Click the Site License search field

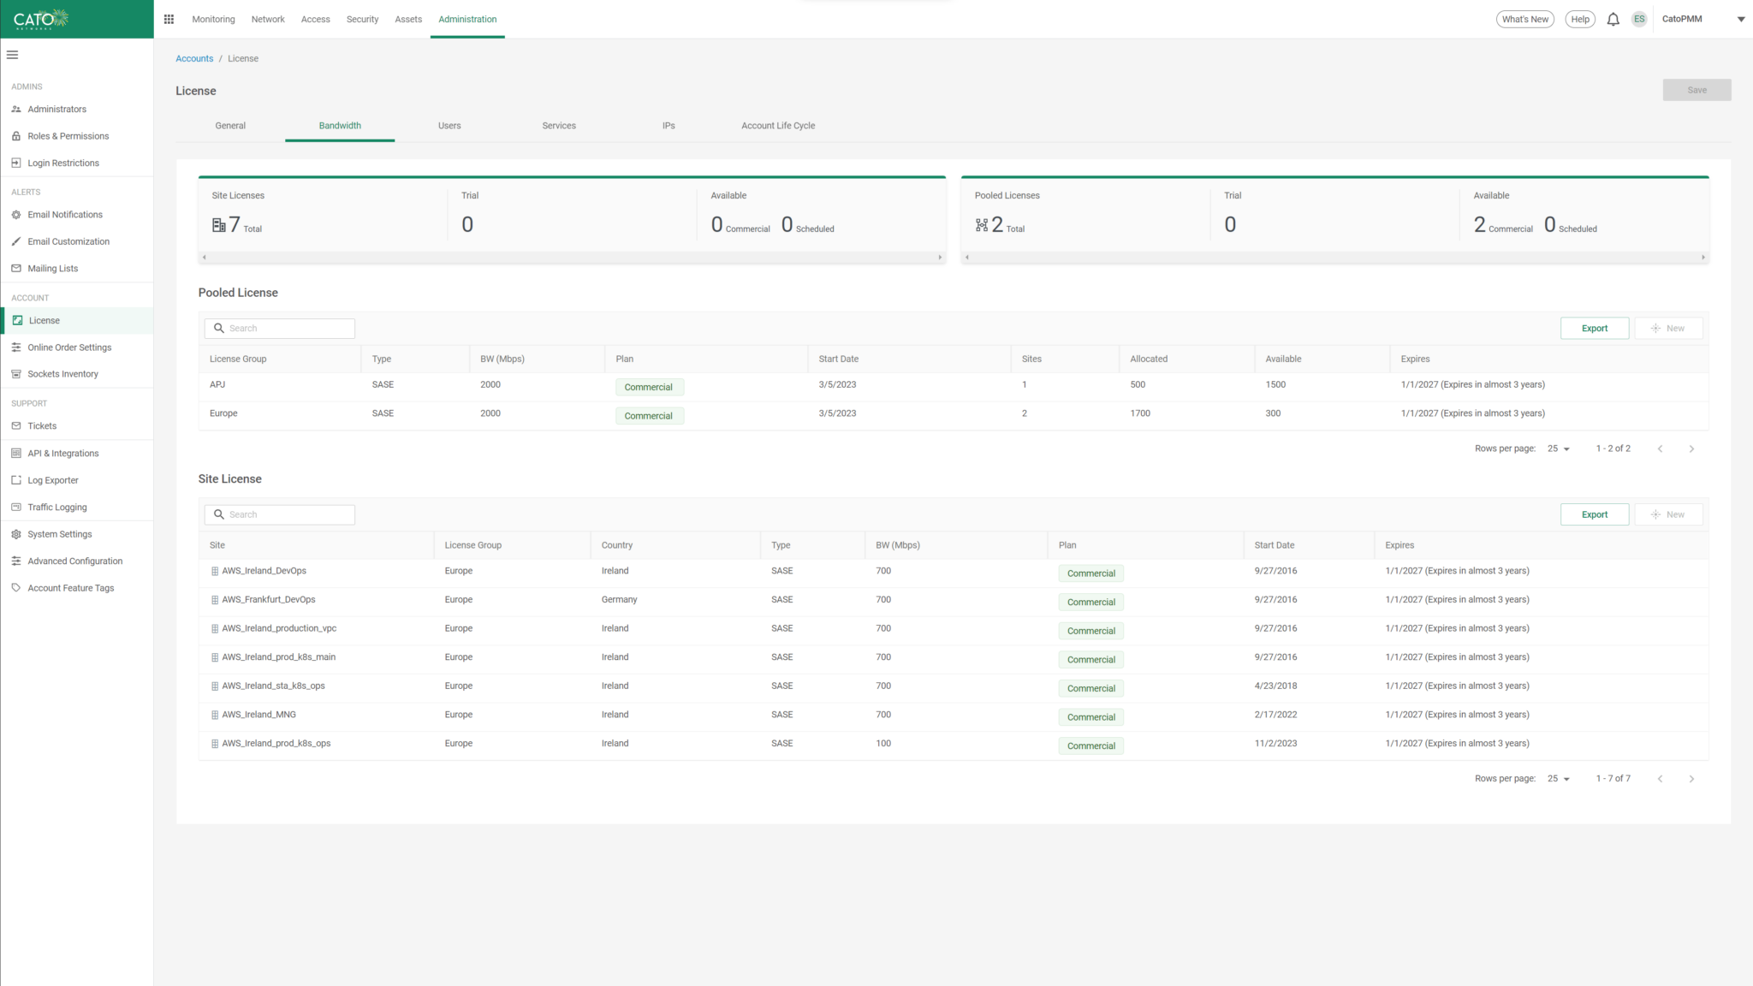point(279,514)
